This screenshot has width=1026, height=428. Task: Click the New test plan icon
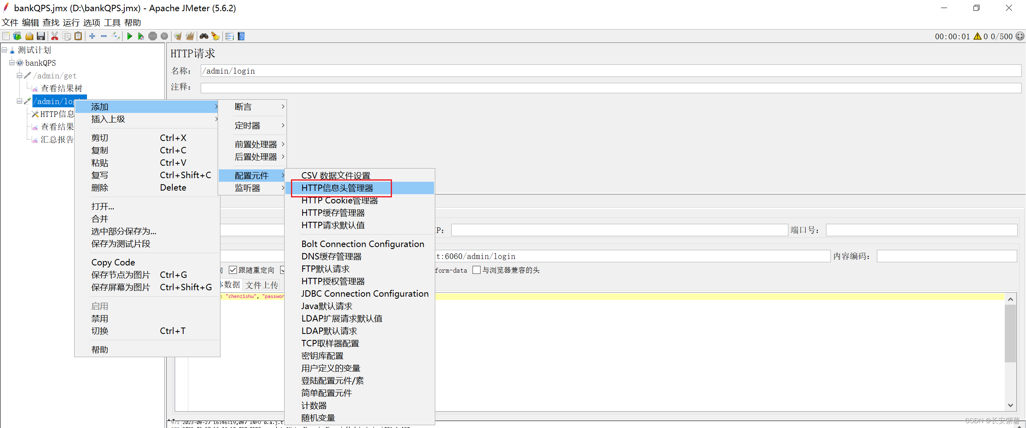[x=6, y=36]
